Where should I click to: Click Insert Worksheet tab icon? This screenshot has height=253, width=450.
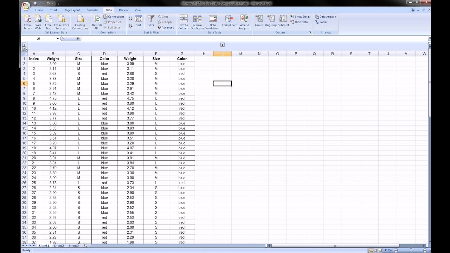85,246
